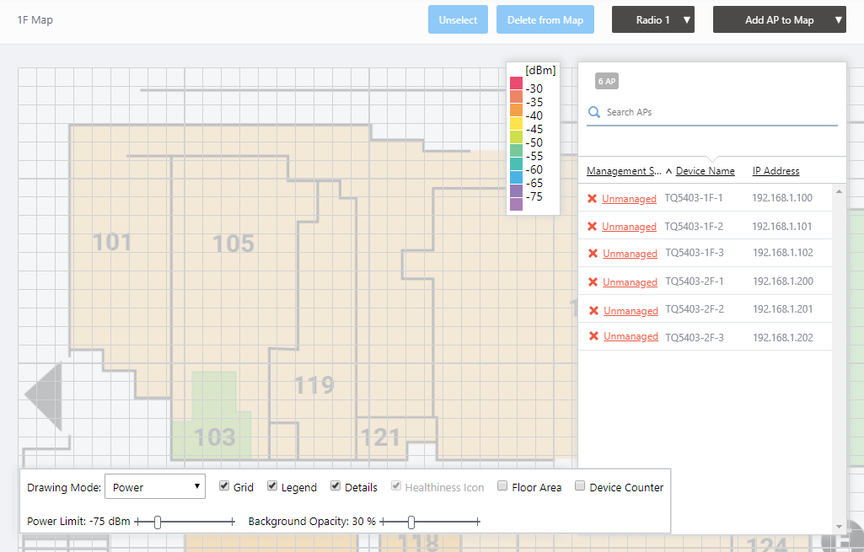Image resolution: width=864 pixels, height=552 pixels.
Task: Click the red X icon for TQ5403-2F-1
Action: [593, 282]
